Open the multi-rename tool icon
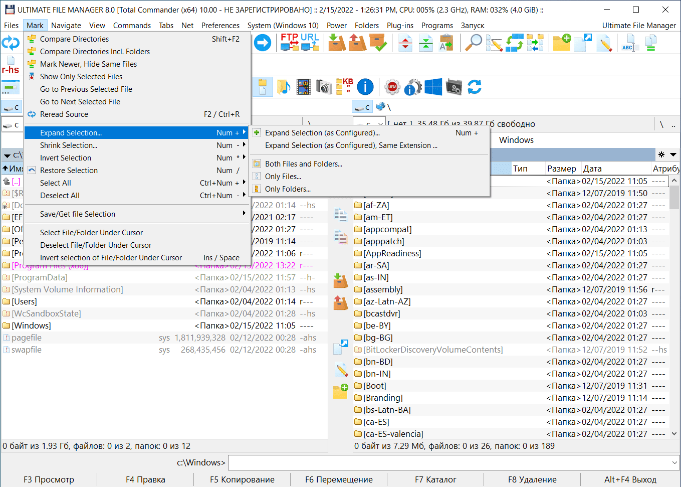 [494, 43]
